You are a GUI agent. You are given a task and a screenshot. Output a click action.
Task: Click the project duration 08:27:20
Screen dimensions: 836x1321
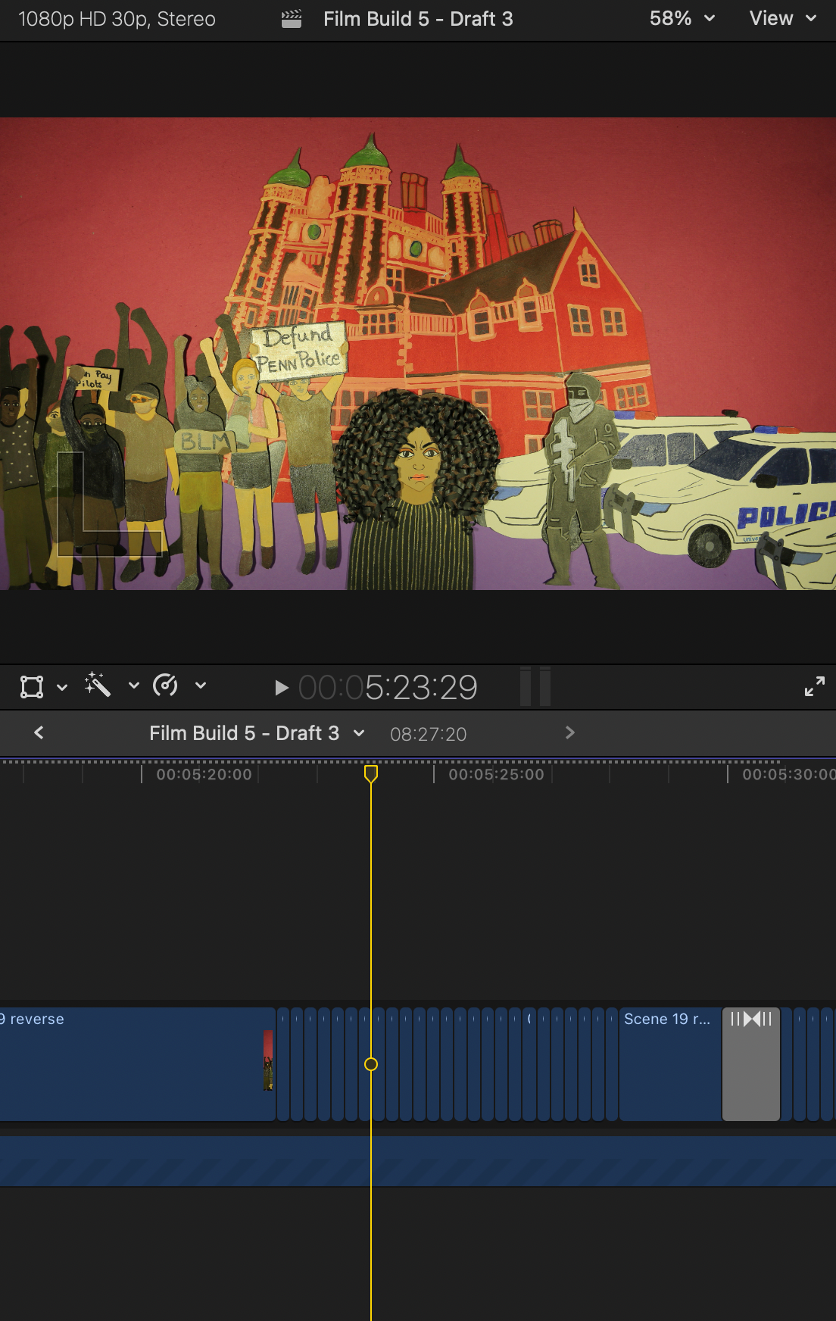pos(428,734)
